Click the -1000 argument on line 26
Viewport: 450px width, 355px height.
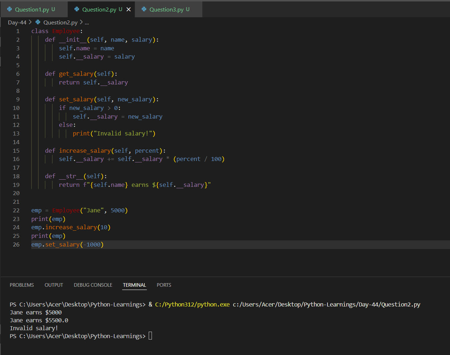(91, 244)
